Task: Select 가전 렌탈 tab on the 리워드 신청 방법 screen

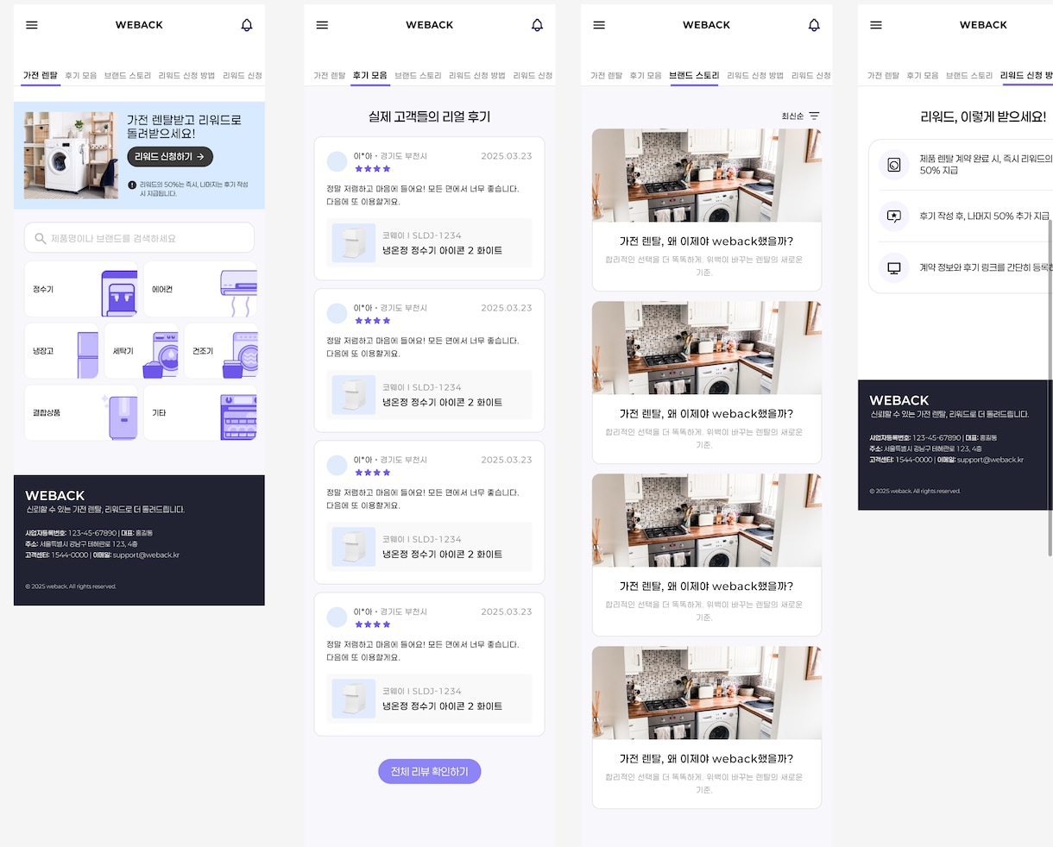Action: 884,76
